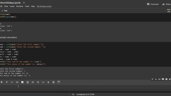171x96 pixels.
Task: Apply bold formatting in text cell
Action: [x=2, y=82]
